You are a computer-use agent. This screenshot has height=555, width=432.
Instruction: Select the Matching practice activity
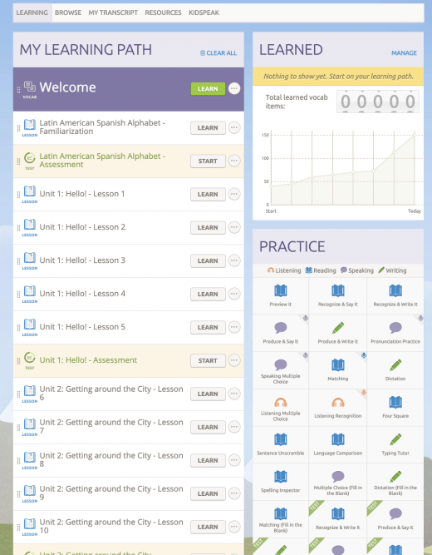[338, 370]
